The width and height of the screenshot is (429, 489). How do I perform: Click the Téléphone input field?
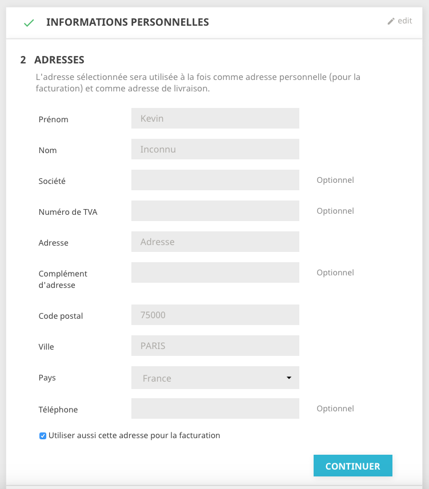[215, 408]
